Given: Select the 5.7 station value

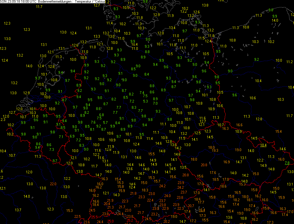Looking at the screenshot, I should click(x=105, y=122).
